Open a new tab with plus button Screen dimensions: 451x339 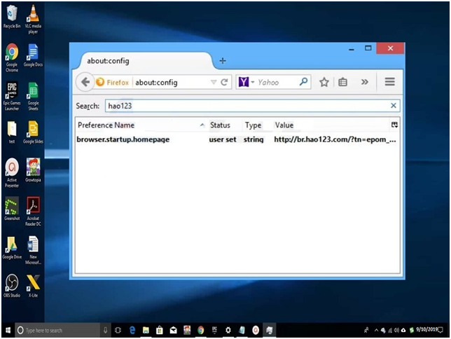coord(223,61)
